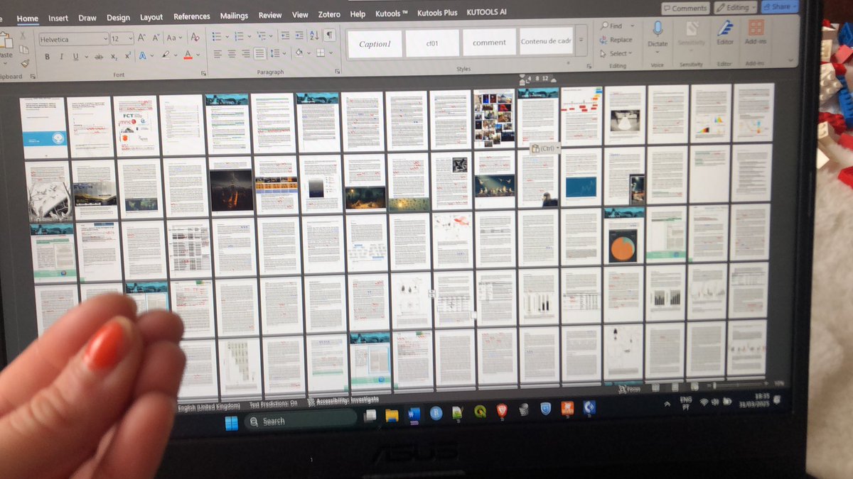This screenshot has width=853, height=479.
Task: Decrease font size with shrink icon
Action: pos(154,38)
